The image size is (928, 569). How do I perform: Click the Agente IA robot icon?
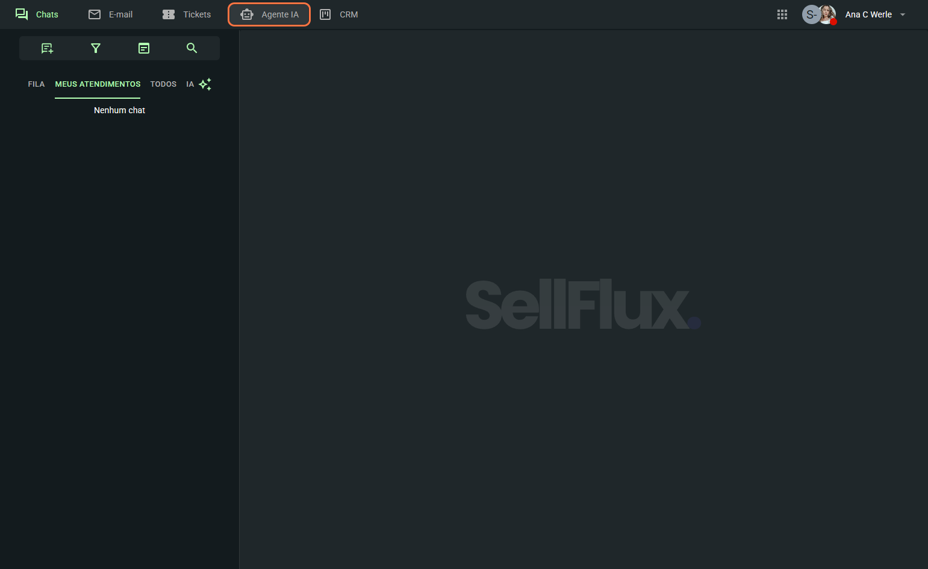(247, 14)
